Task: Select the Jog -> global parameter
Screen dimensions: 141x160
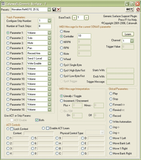Action: (111, 133)
